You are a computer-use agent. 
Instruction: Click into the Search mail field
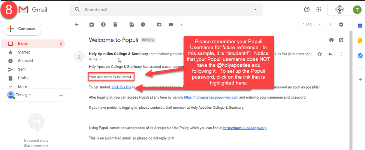coord(166,9)
